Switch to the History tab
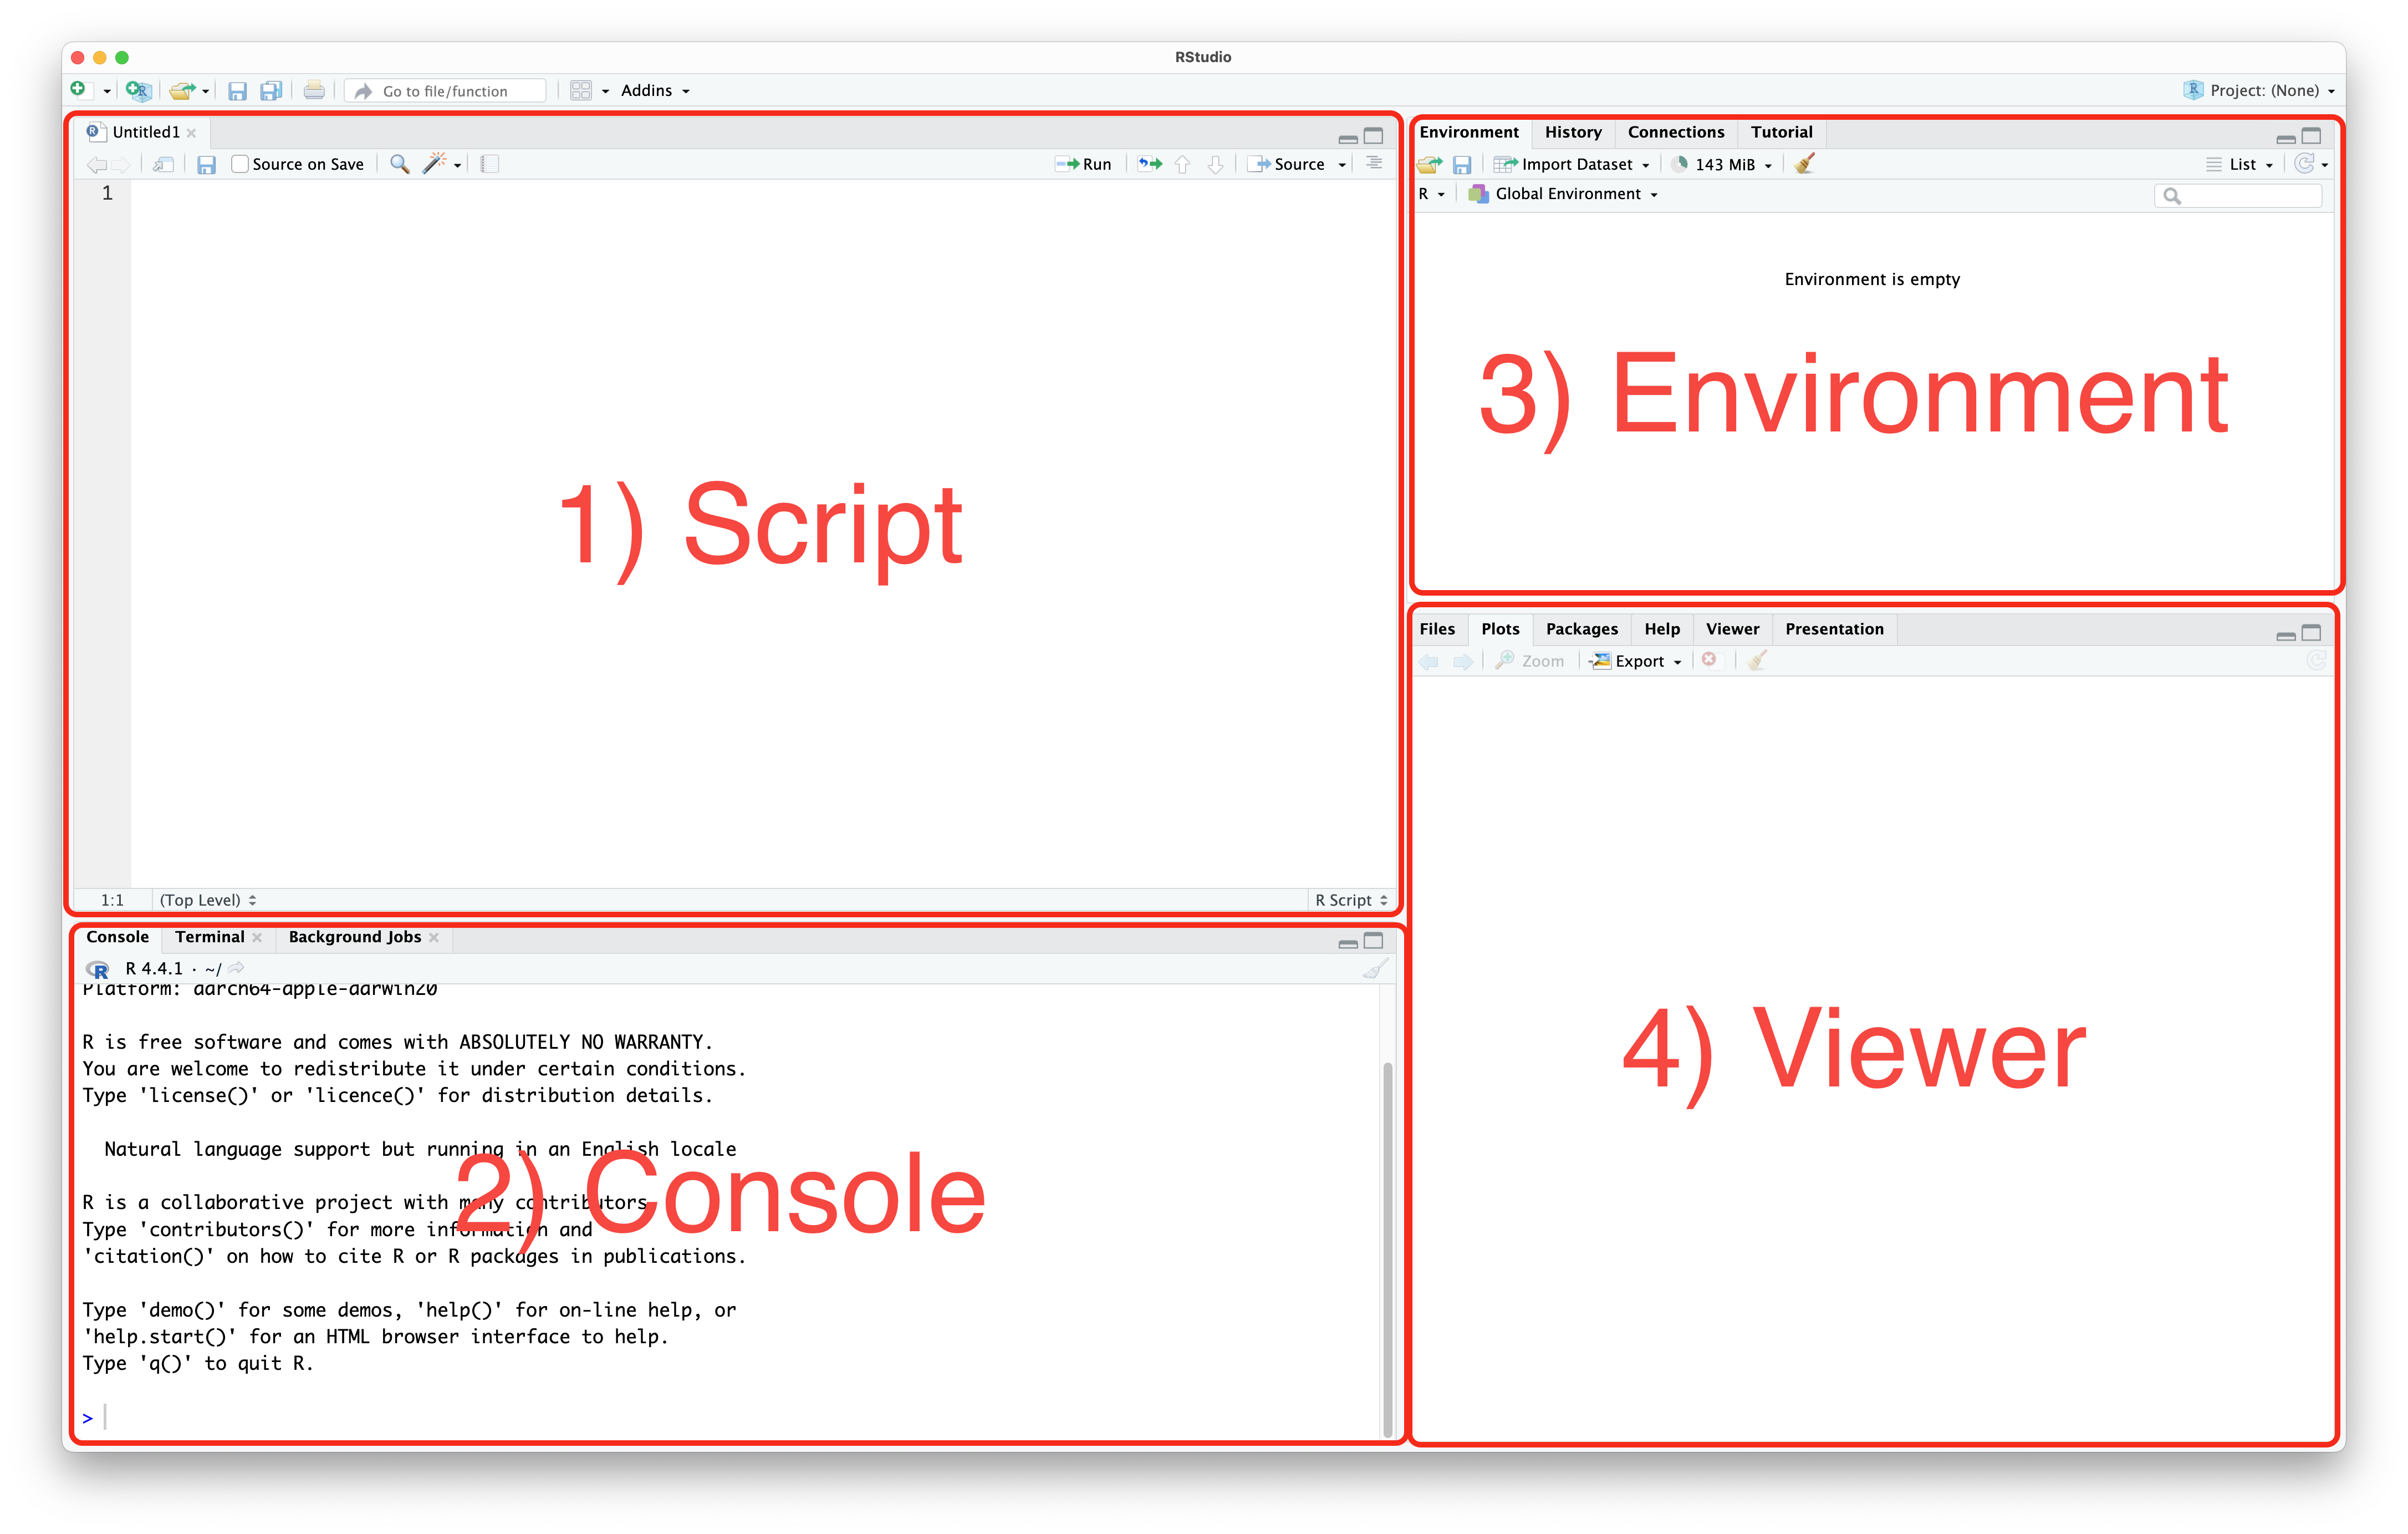The height and width of the screenshot is (1534, 2408). (1572, 132)
